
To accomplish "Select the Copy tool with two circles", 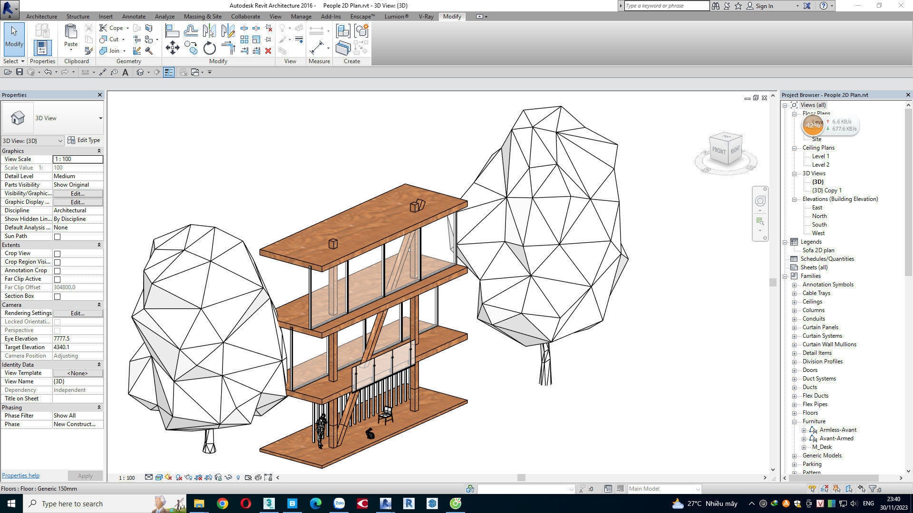I will point(191,47).
